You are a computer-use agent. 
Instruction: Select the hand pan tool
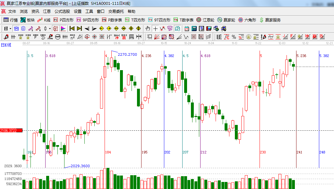(148, 29)
